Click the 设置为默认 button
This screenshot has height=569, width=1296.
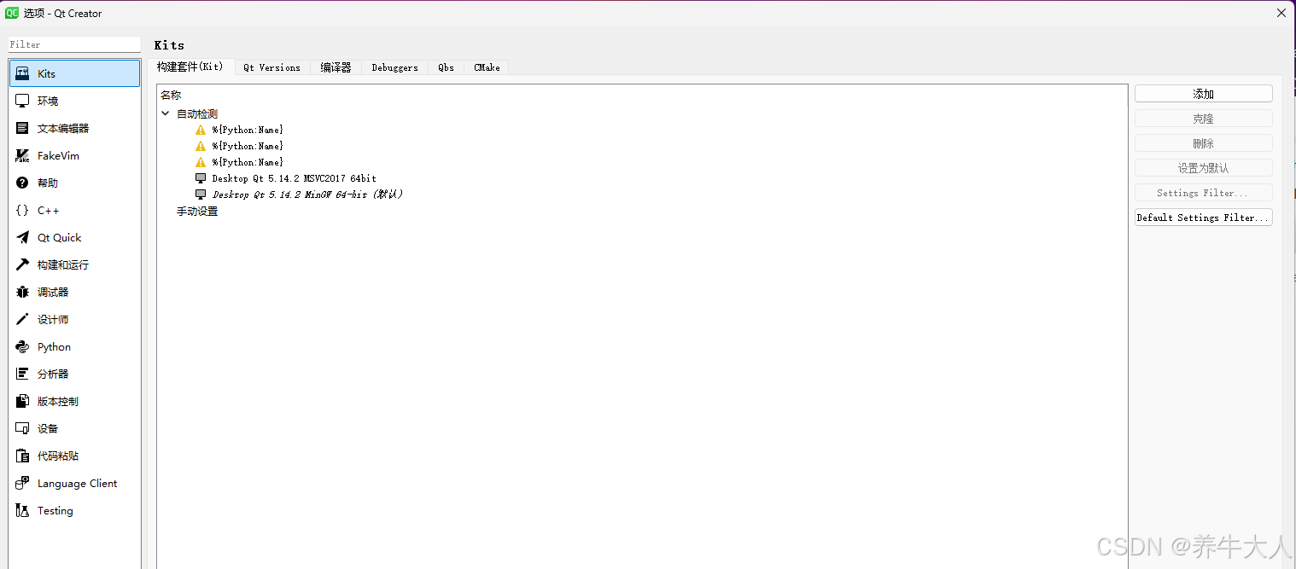coord(1204,168)
